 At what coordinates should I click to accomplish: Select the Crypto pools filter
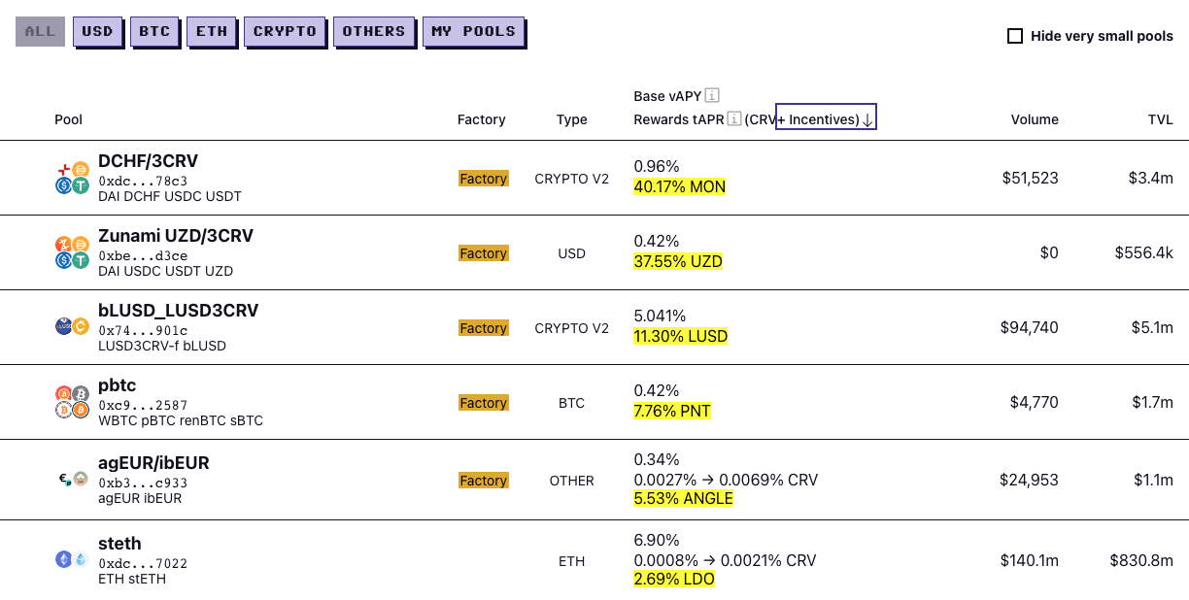[x=285, y=31]
